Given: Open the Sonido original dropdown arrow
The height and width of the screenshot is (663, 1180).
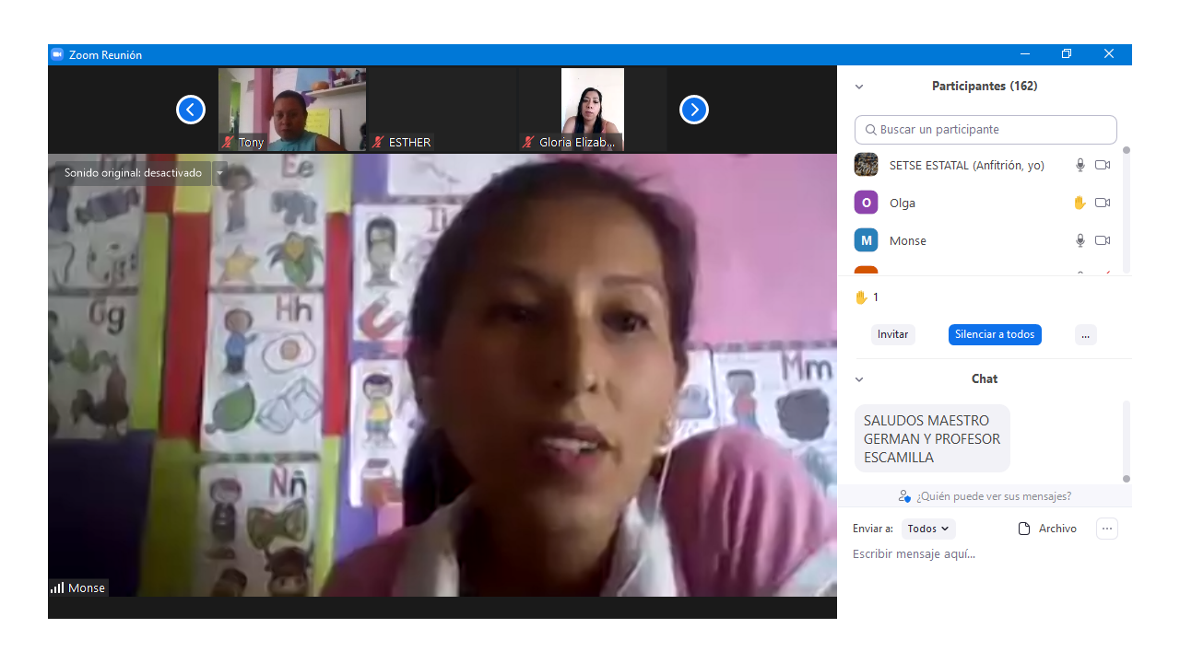Looking at the screenshot, I should (219, 173).
